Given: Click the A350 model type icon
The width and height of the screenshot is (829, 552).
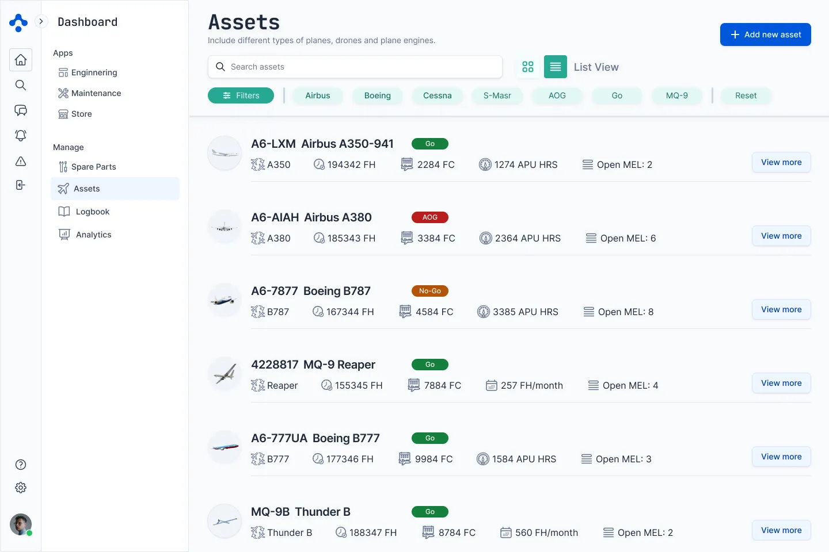Looking at the screenshot, I should [x=258, y=164].
